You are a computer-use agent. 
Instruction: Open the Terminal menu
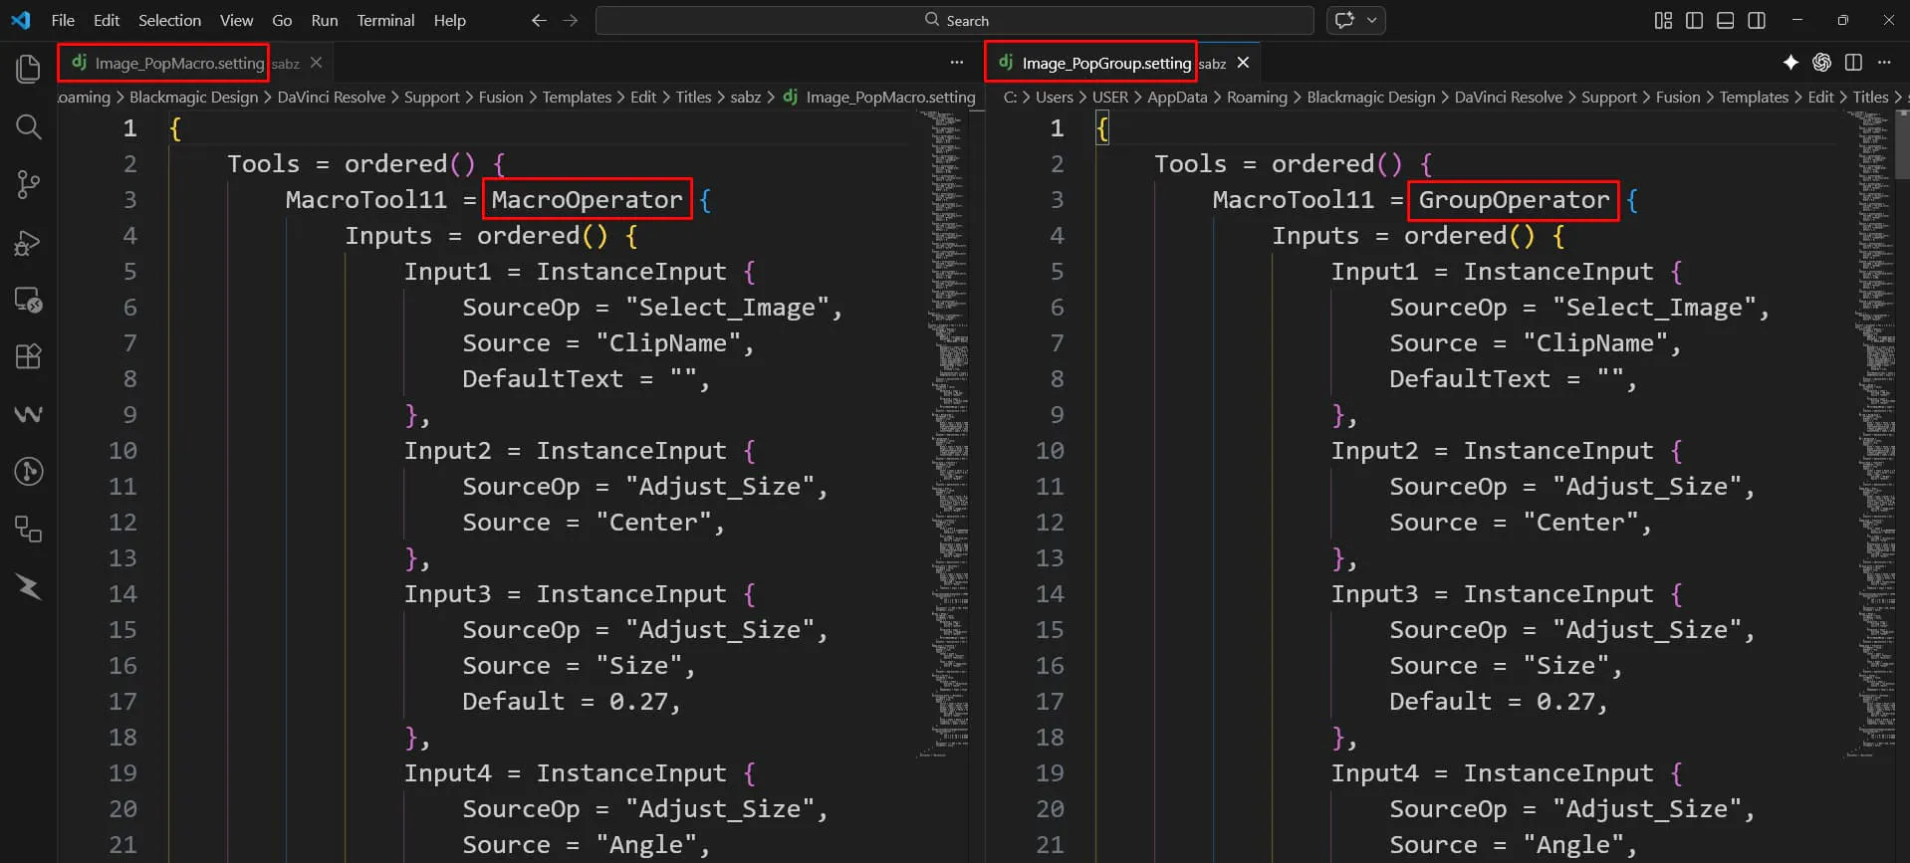click(x=385, y=20)
